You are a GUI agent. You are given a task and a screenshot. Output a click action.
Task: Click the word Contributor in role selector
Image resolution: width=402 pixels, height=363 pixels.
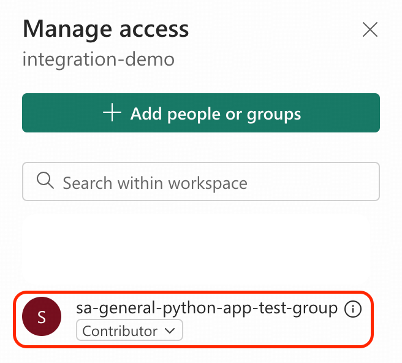[x=119, y=331]
